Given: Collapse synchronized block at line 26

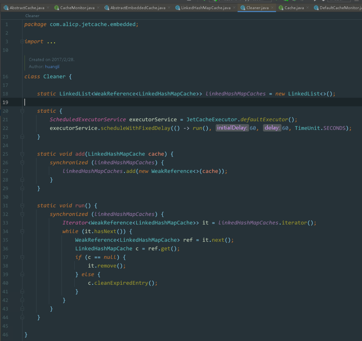Looking at the screenshot, I should pos(22,163).
